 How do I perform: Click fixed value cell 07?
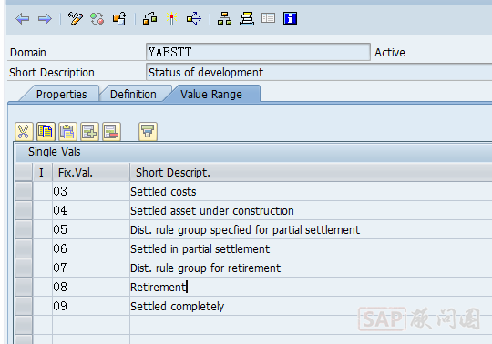(x=91, y=268)
